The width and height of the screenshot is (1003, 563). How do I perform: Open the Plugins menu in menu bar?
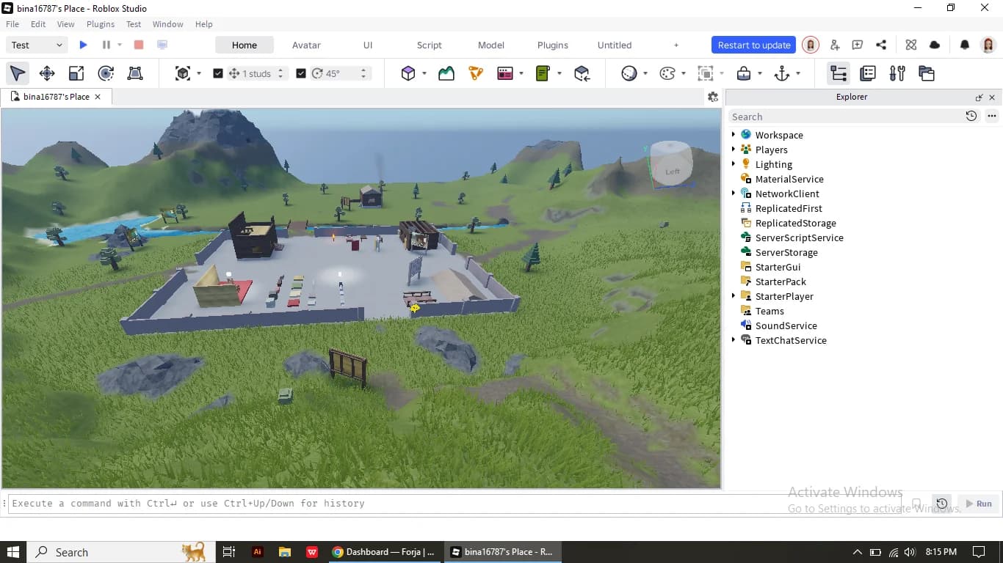tap(101, 24)
